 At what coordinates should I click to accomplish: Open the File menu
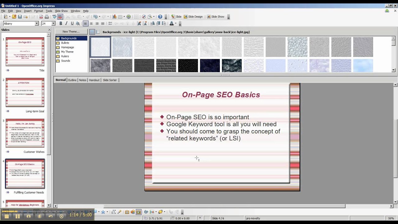3,11
